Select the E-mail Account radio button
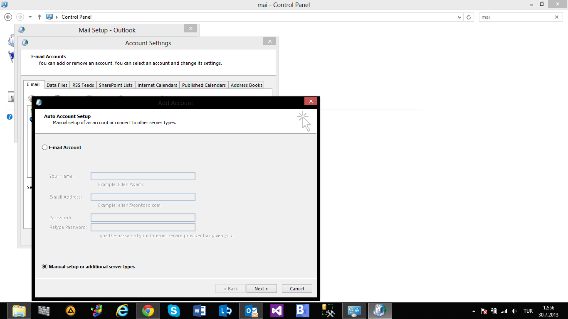The width and height of the screenshot is (568, 319). 45,147
